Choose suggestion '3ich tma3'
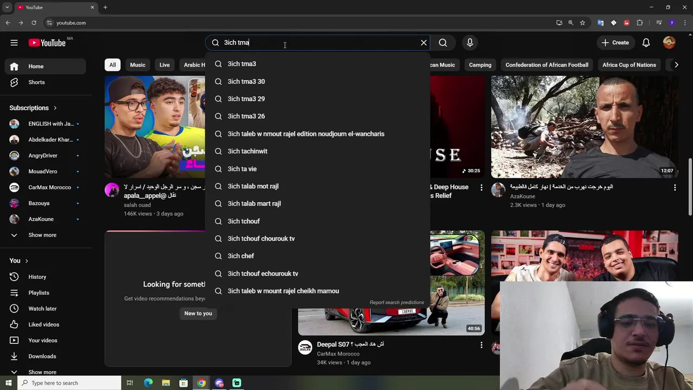This screenshot has width=693, height=390. click(x=318, y=64)
